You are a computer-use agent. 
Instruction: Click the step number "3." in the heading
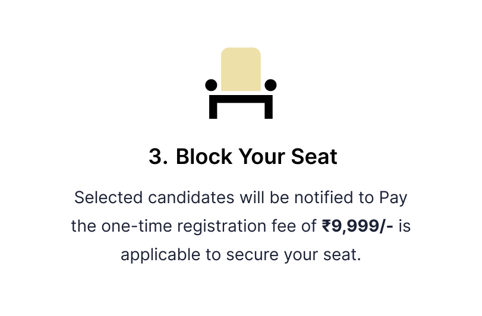click(x=159, y=157)
